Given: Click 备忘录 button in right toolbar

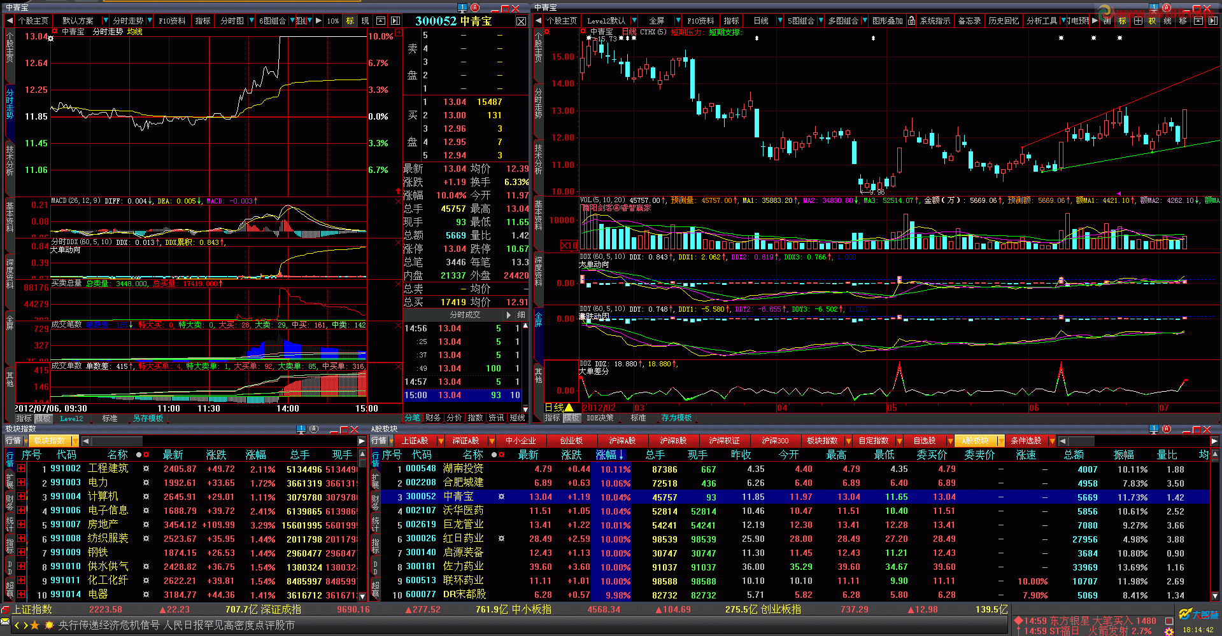Looking at the screenshot, I should pos(969,21).
